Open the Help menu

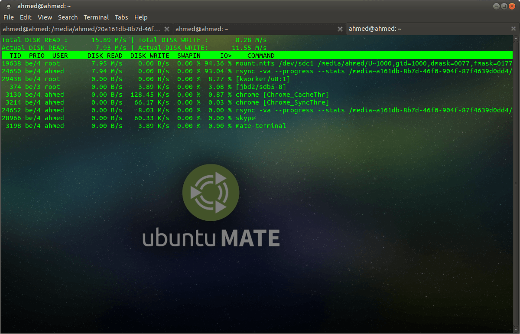(141, 17)
